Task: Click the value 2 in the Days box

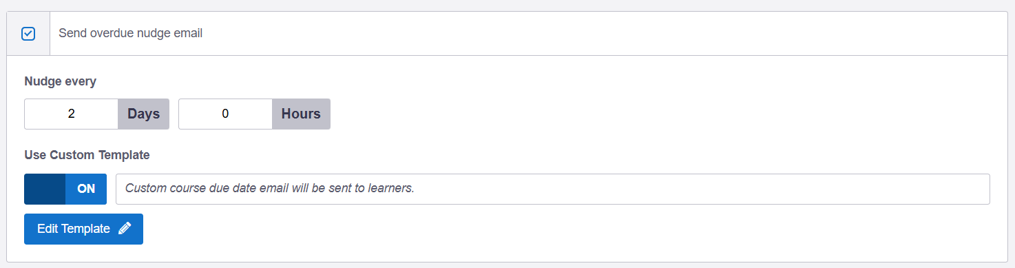Action: pos(72,114)
